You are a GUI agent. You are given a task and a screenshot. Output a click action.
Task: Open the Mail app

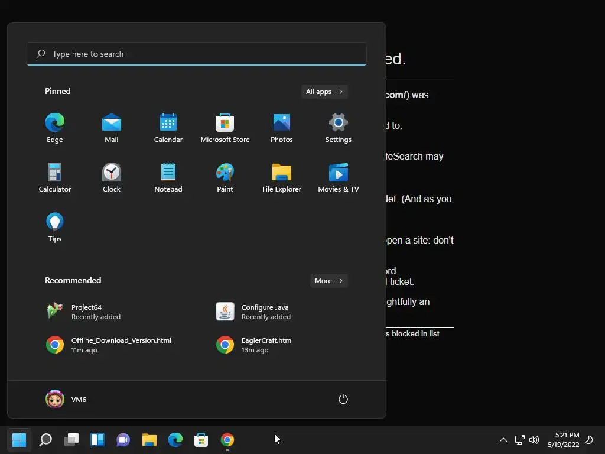(x=112, y=128)
